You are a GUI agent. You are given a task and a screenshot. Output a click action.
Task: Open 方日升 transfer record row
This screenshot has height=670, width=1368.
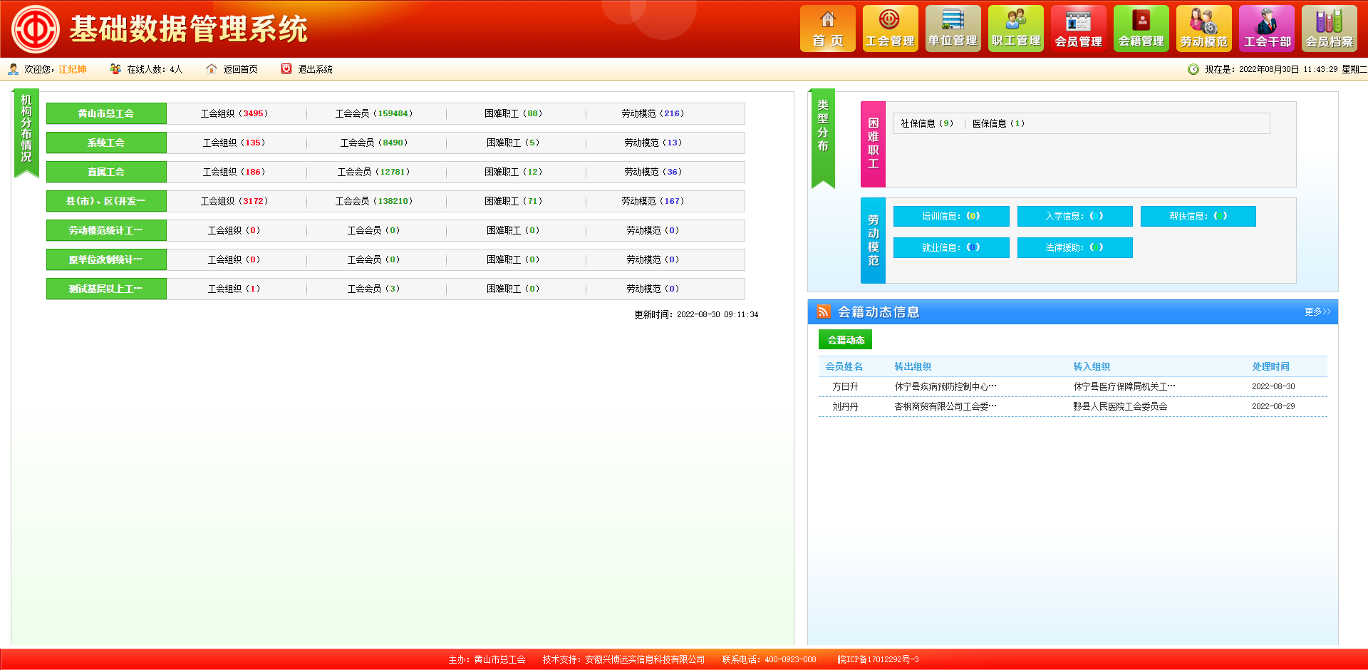point(845,386)
